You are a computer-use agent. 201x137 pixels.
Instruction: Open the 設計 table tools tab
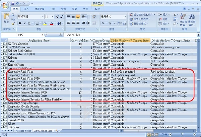[97, 9]
